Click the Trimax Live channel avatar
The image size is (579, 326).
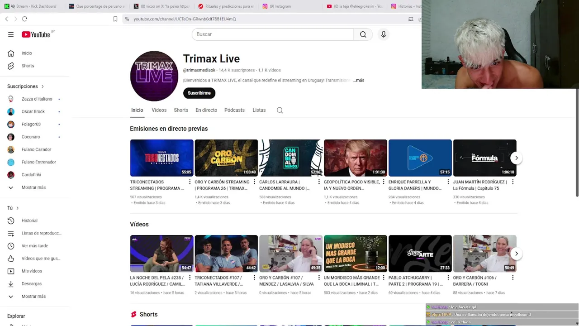[x=154, y=76]
